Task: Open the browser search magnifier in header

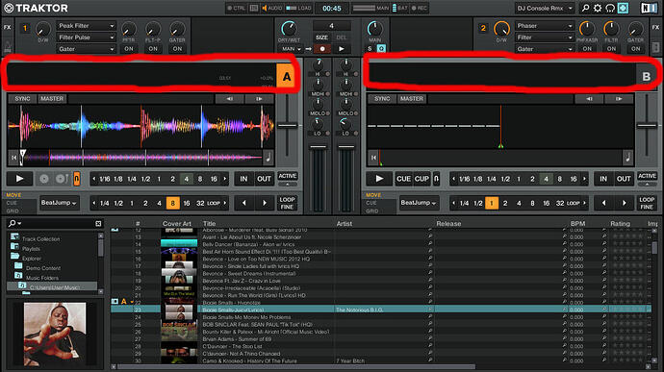Action: [x=585, y=8]
